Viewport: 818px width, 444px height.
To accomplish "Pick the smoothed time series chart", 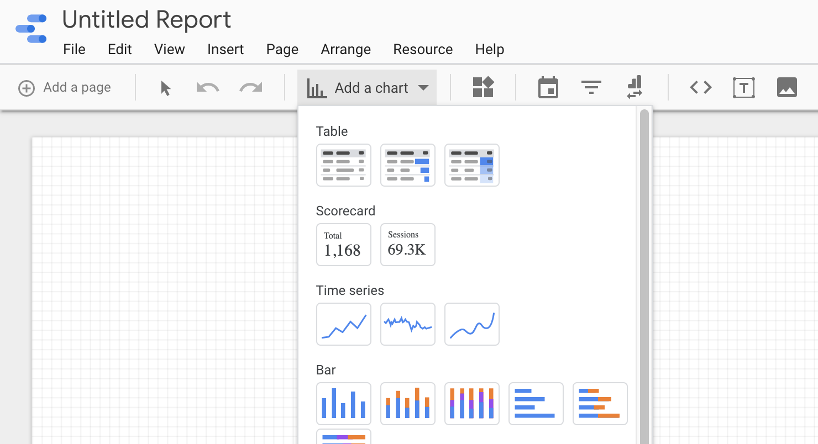I will (472, 324).
